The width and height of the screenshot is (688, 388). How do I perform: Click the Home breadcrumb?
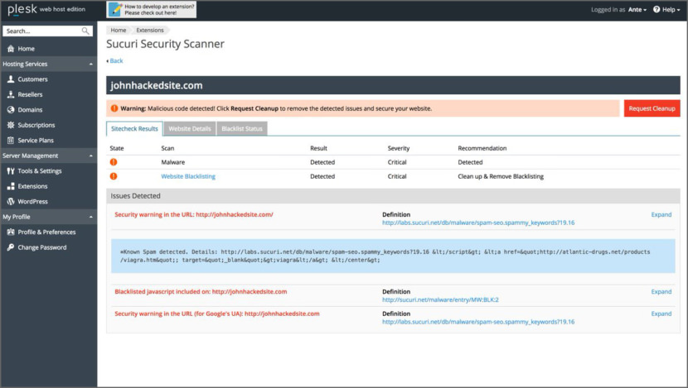coord(118,31)
